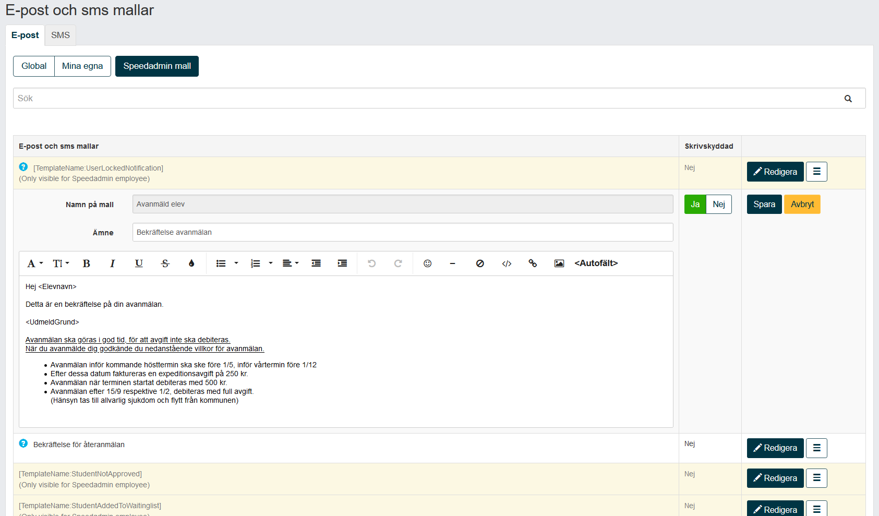Image resolution: width=879 pixels, height=516 pixels.
Task: Click the Namn på mall field
Action: [x=403, y=204]
